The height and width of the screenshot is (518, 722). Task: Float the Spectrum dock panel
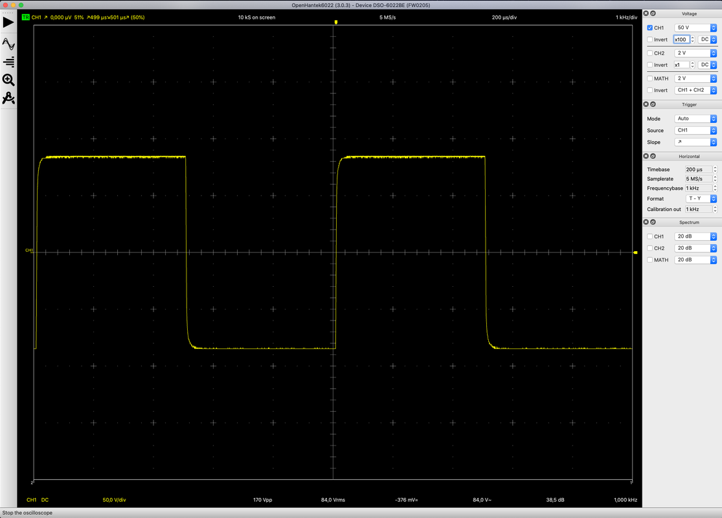coord(653,222)
